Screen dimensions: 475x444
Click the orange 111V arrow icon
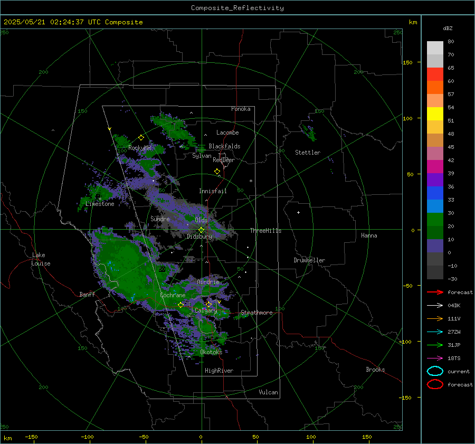(x=435, y=318)
